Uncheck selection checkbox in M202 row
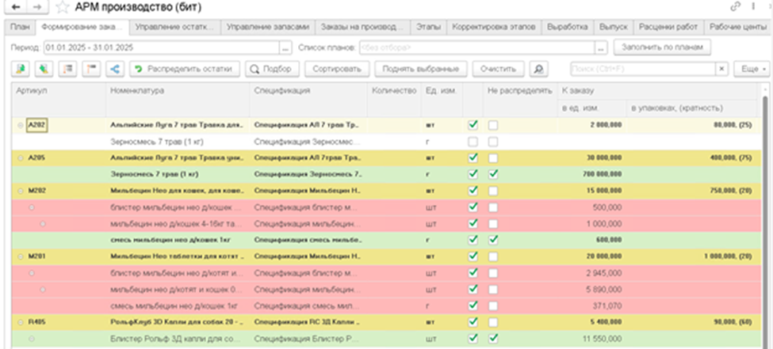 473,191
